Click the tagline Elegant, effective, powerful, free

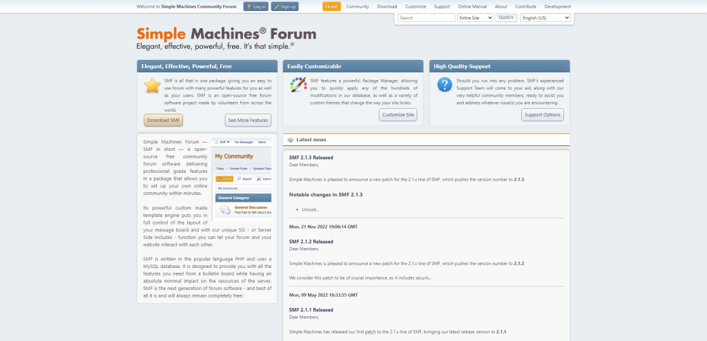coord(215,46)
